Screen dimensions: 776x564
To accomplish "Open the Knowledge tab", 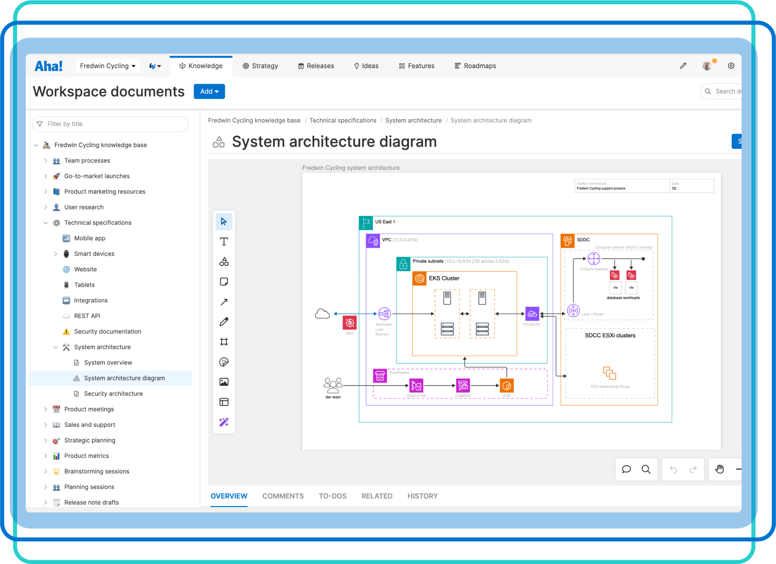I will point(201,66).
